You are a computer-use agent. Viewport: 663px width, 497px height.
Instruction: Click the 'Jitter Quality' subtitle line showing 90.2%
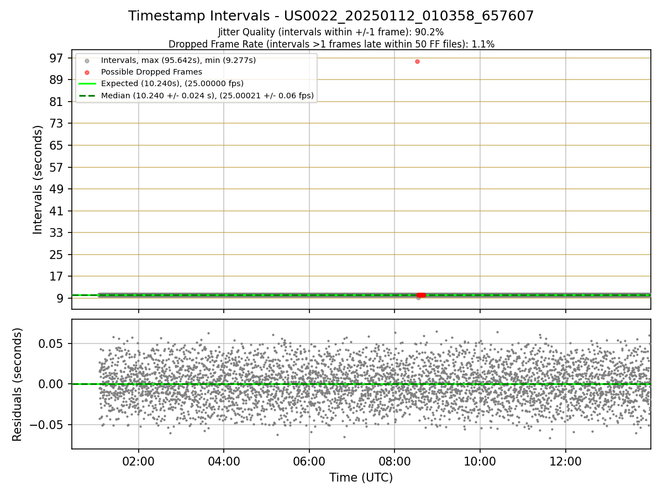click(x=331, y=32)
